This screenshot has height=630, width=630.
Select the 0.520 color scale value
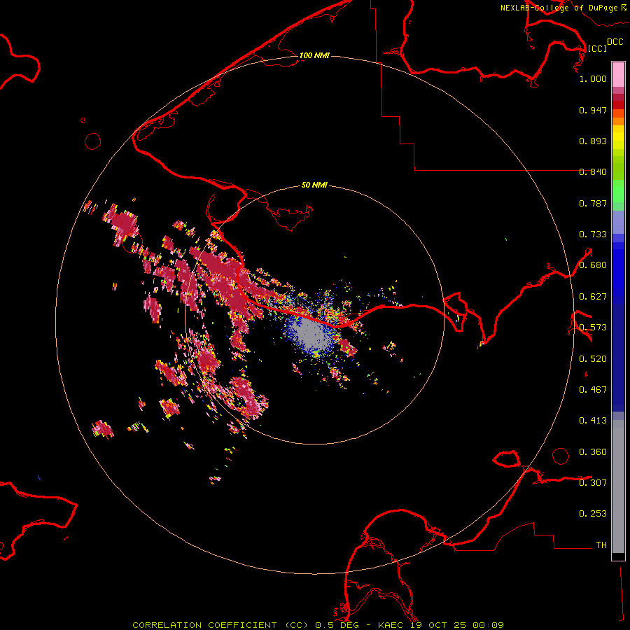[593, 359]
